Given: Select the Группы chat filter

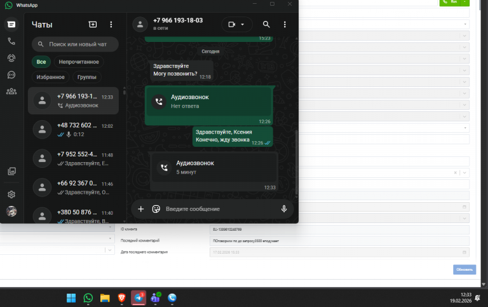Looking at the screenshot, I should click(x=87, y=77).
